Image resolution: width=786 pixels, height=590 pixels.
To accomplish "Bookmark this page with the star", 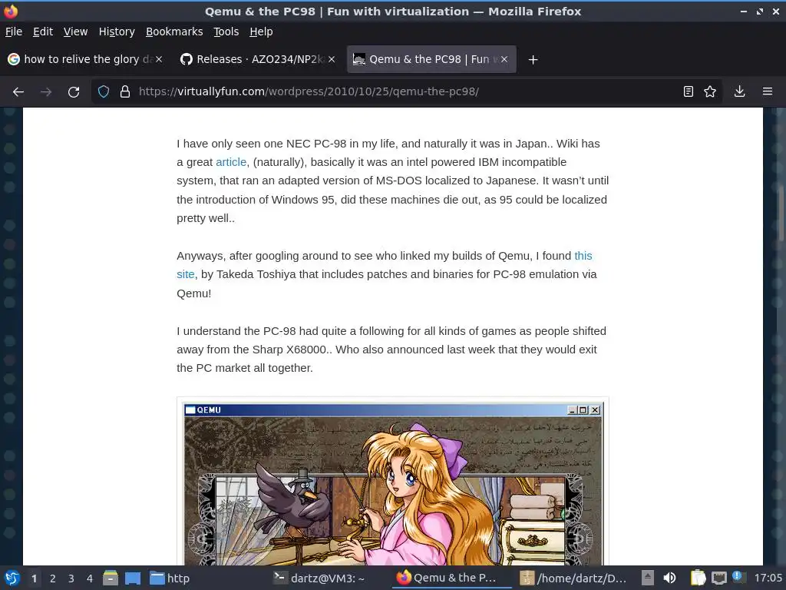I will (x=710, y=91).
